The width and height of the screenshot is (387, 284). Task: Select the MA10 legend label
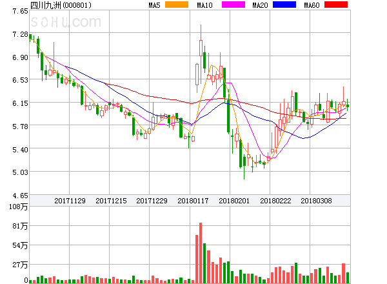[x=204, y=5]
